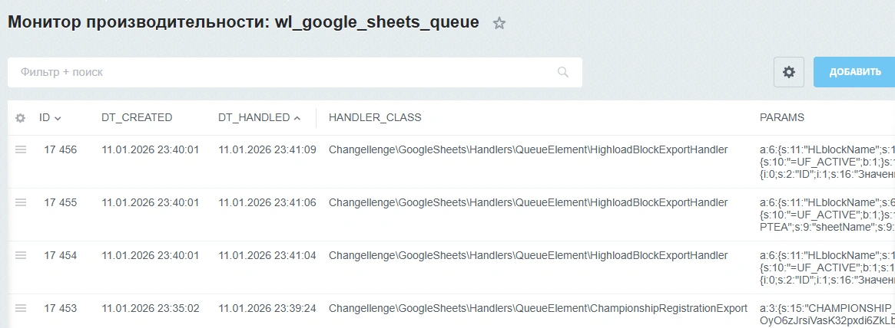Open row actions menu for record 17 456
895x328 pixels.
pos(21,149)
